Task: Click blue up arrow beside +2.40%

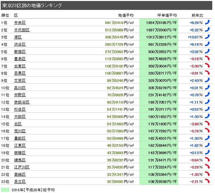Action: [x=208, y=80]
